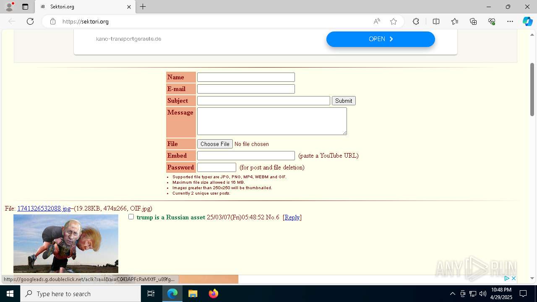The image size is (537, 302).
Task: Click into the Subject field
Action: (x=263, y=101)
